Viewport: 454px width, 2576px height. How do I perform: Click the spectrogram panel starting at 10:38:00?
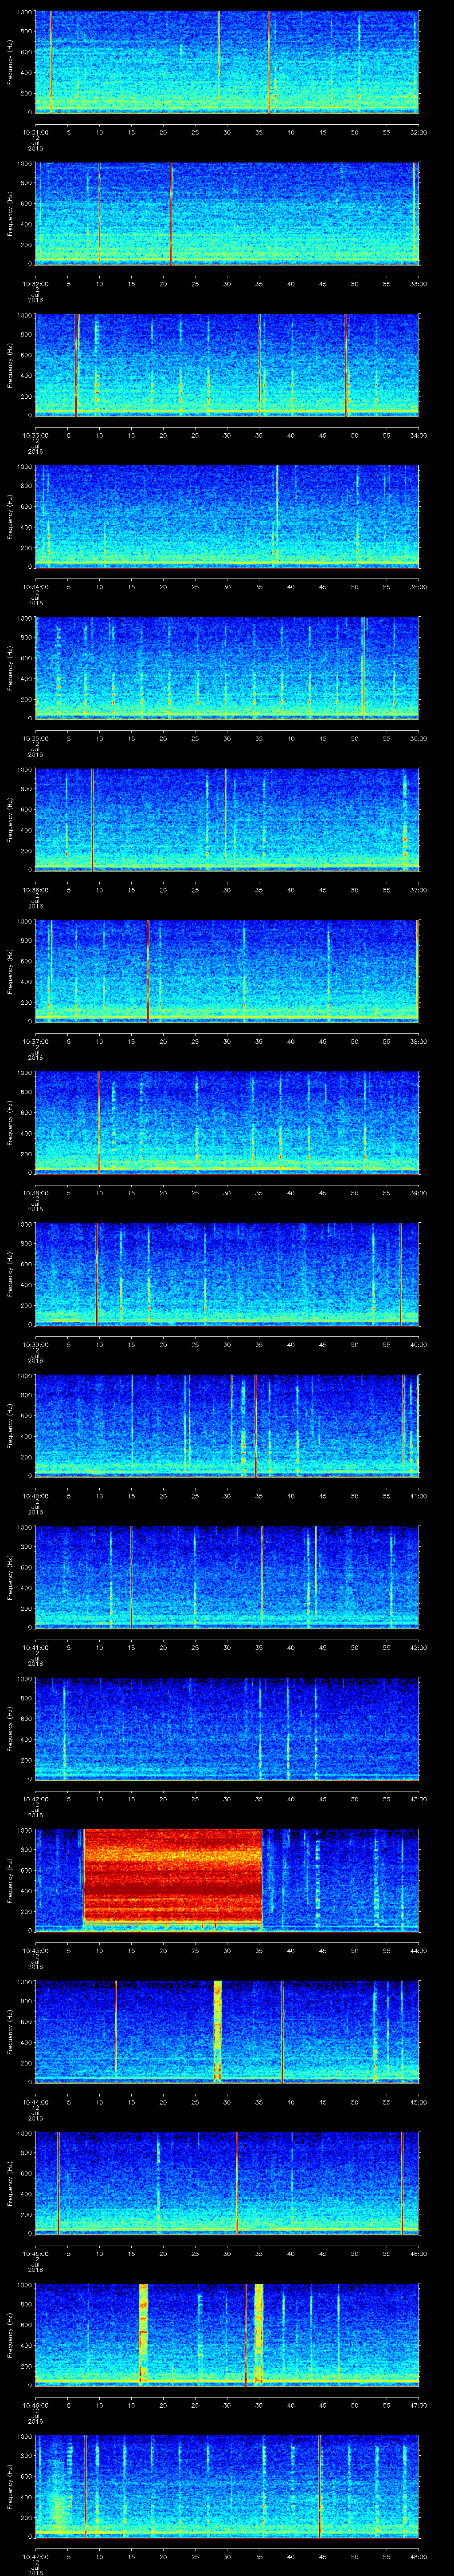[227, 1123]
